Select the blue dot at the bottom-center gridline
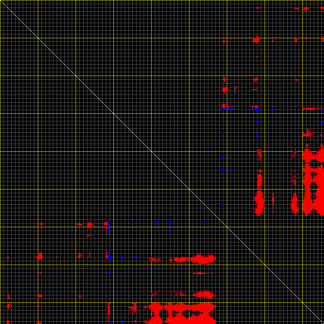Viewport: 324px width, 324px height. coord(170,223)
